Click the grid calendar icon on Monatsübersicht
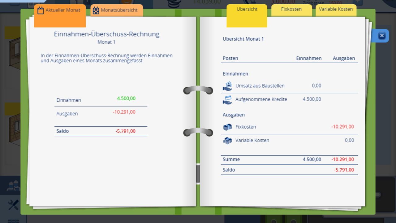 tap(96, 10)
